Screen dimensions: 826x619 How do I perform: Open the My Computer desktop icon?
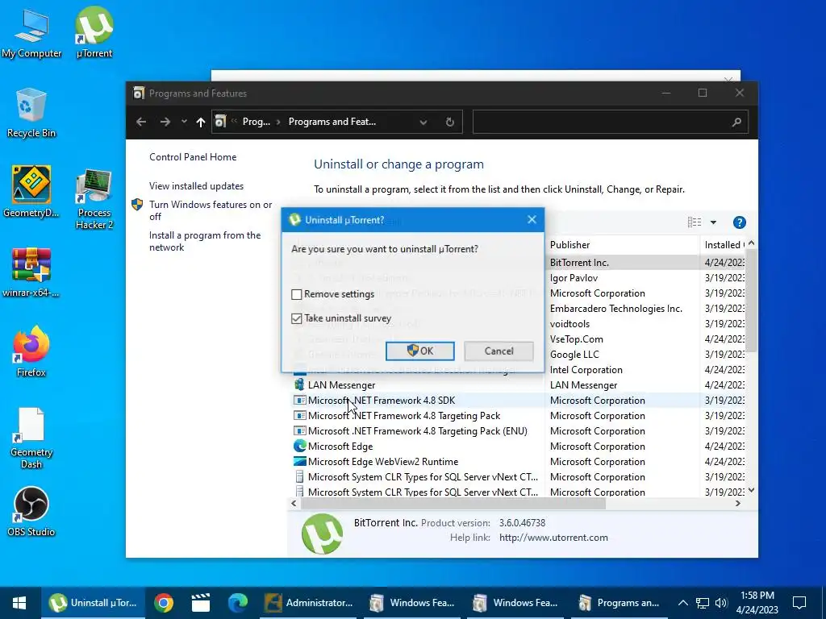click(31, 33)
